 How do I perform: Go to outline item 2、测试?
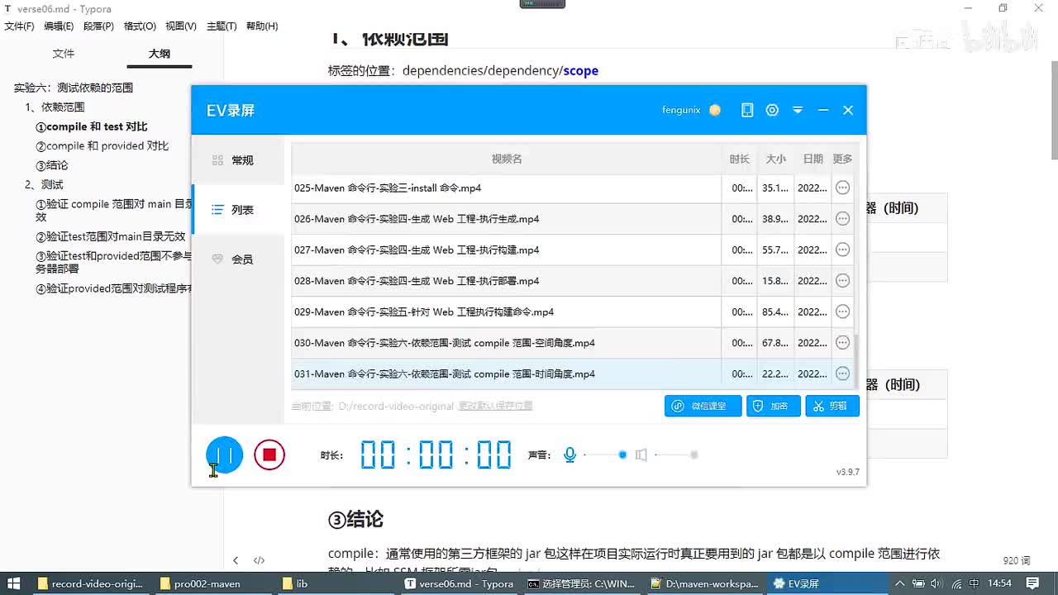pos(44,184)
